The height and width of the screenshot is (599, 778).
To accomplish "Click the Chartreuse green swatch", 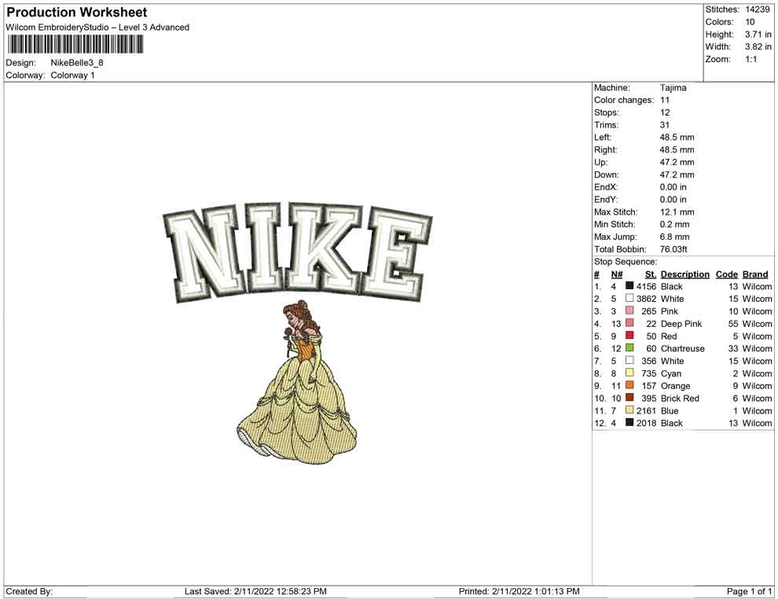I will coord(629,348).
